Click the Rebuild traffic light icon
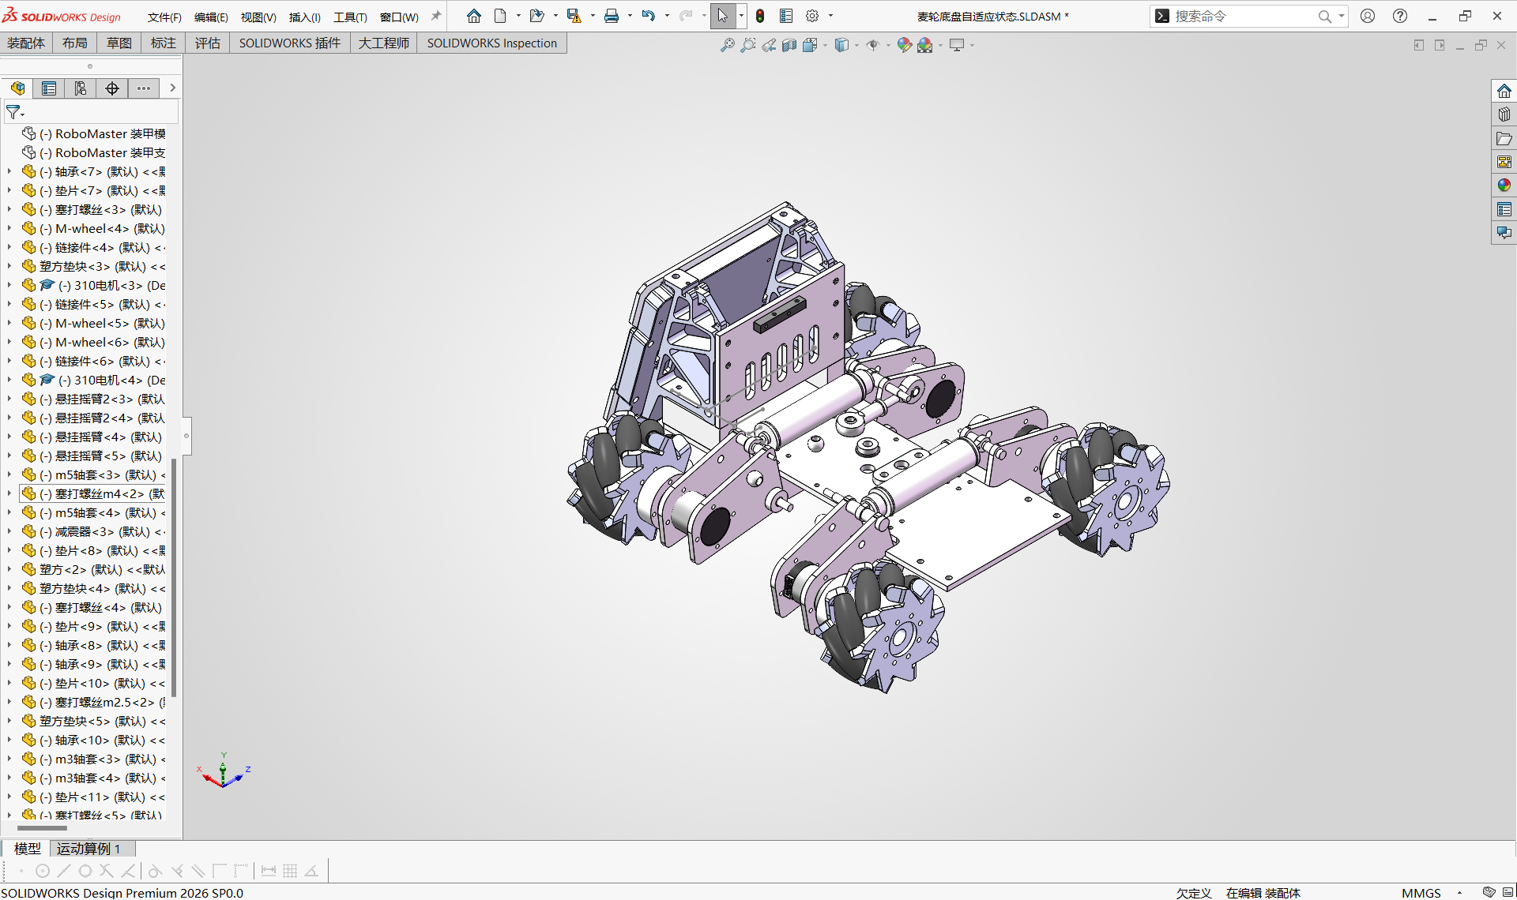 point(760,16)
